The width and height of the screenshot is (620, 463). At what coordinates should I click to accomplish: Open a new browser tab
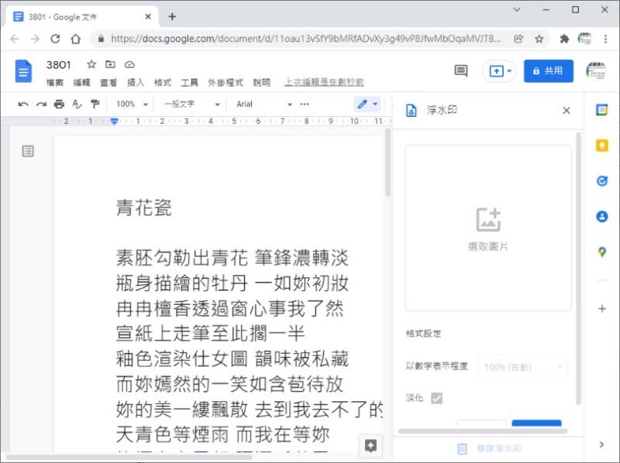[172, 16]
